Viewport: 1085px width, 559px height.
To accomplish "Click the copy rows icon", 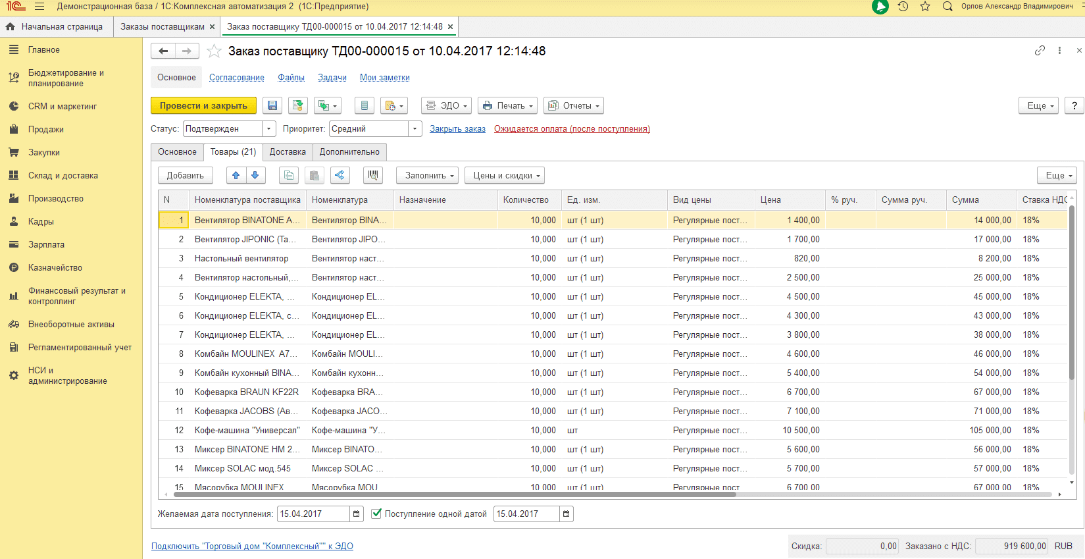I will (289, 175).
